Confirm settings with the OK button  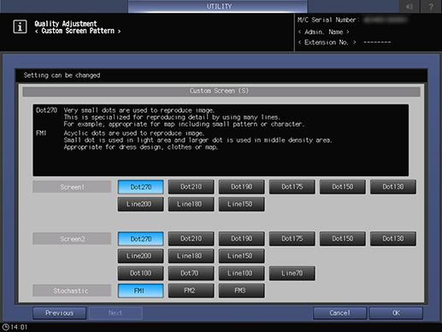(396, 313)
